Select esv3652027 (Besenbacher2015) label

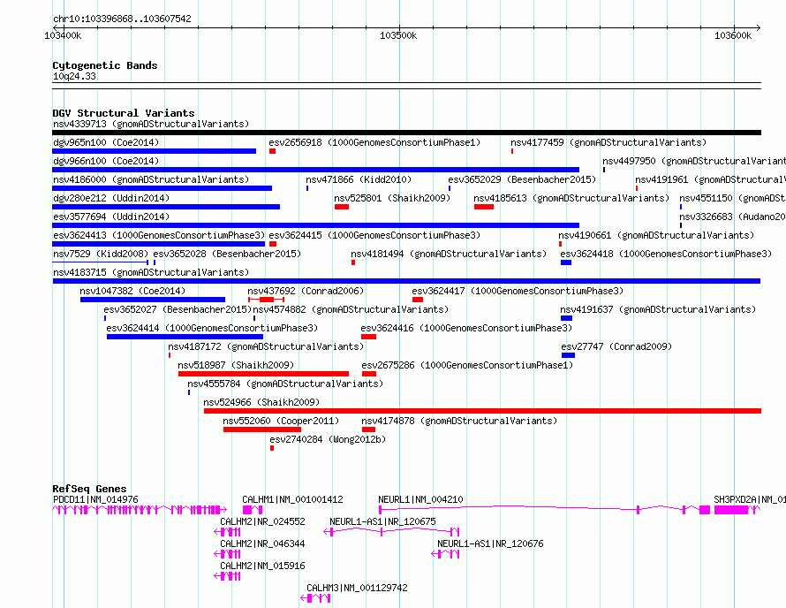pos(178,309)
